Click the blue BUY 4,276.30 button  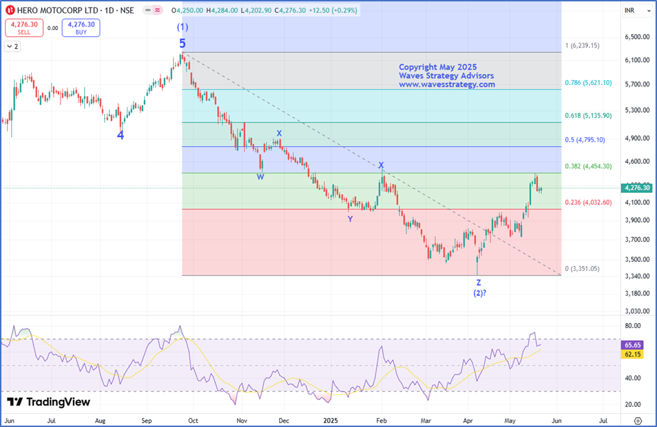tap(81, 28)
